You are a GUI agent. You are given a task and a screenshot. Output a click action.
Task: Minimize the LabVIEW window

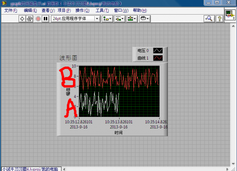point(209,3)
